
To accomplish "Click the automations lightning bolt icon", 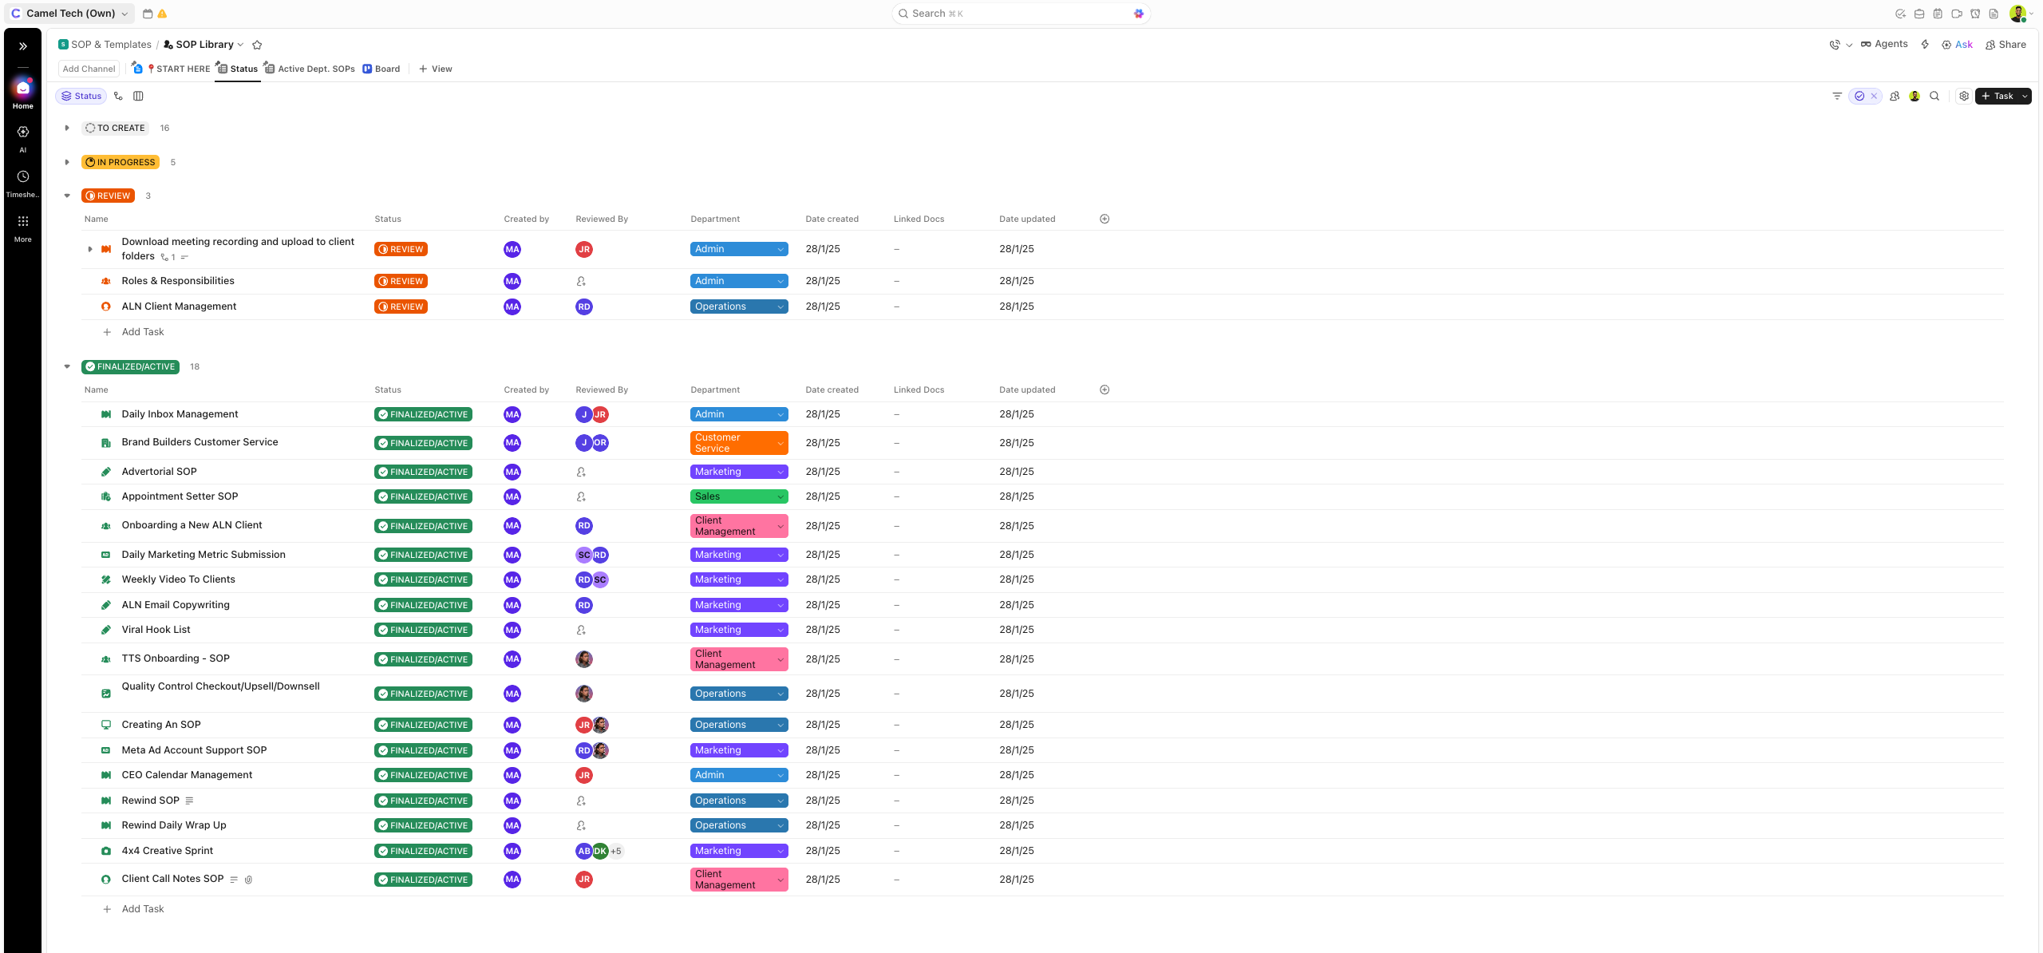I will 1925,45.
